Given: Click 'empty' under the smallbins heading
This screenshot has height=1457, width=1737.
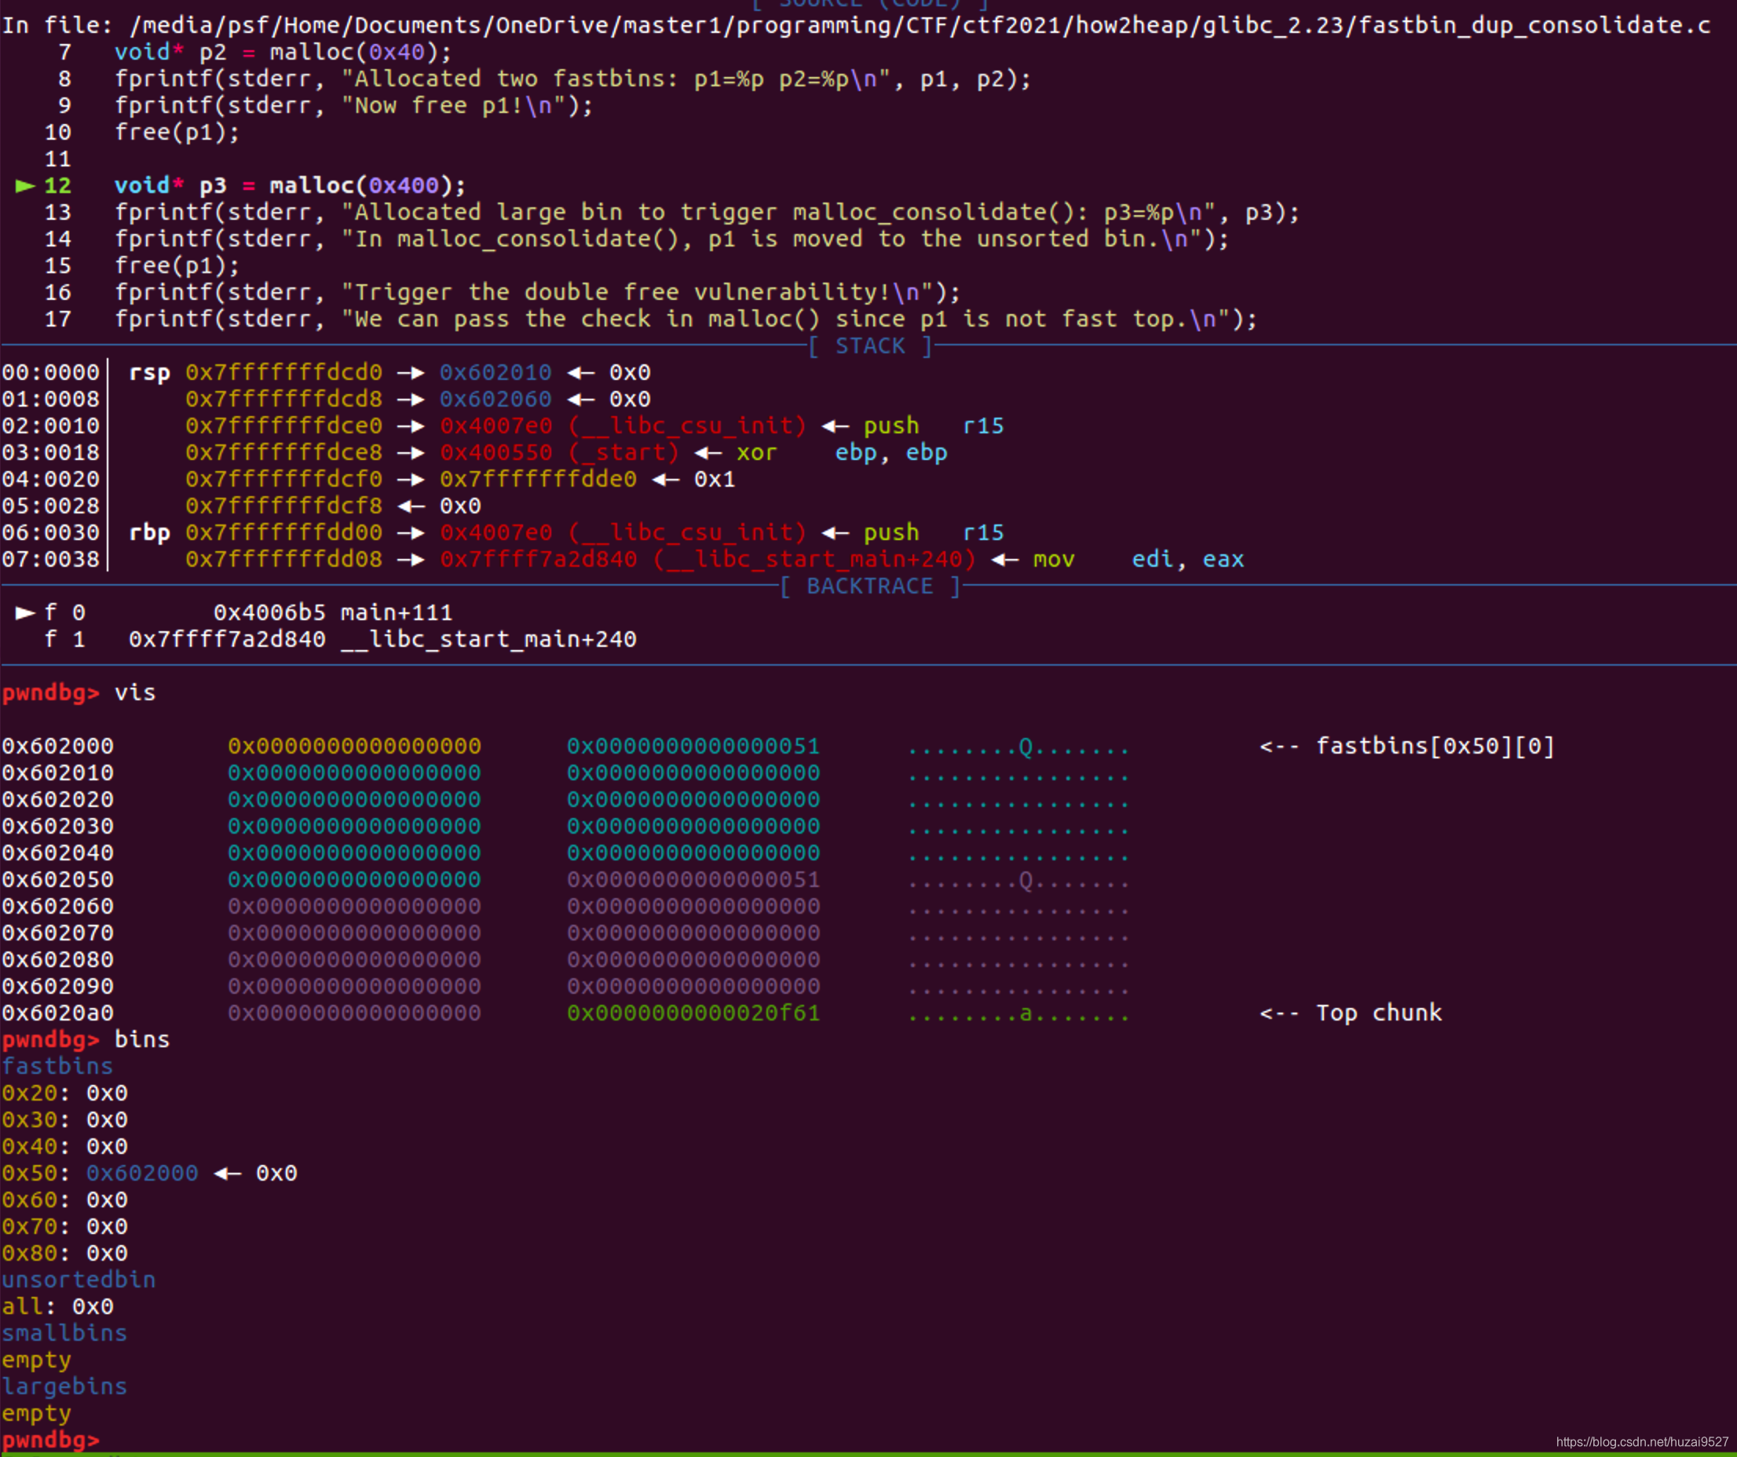Looking at the screenshot, I should coord(36,1360).
